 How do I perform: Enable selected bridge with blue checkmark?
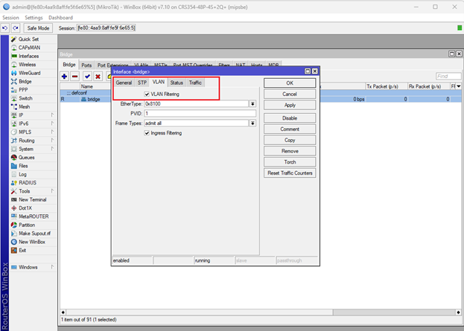(87, 77)
